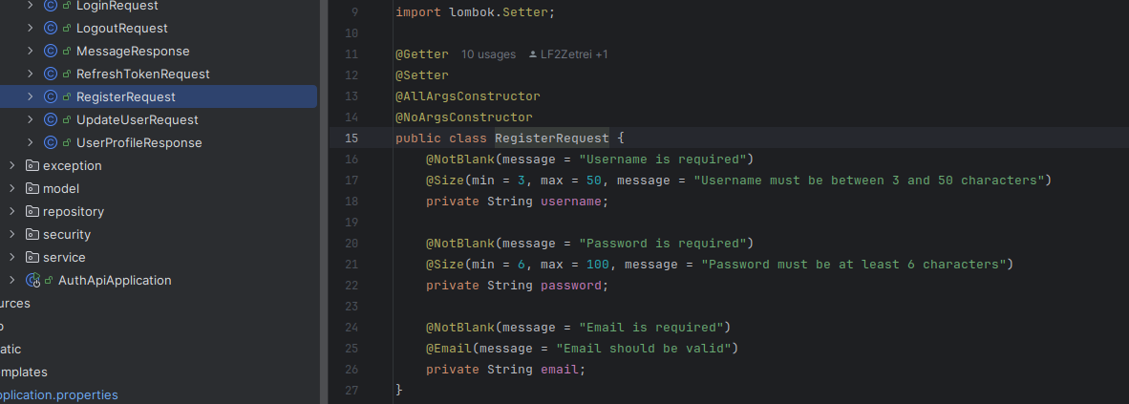Click the exception folder icon
This screenshot has height=404, width=1129.
point(32,165)
